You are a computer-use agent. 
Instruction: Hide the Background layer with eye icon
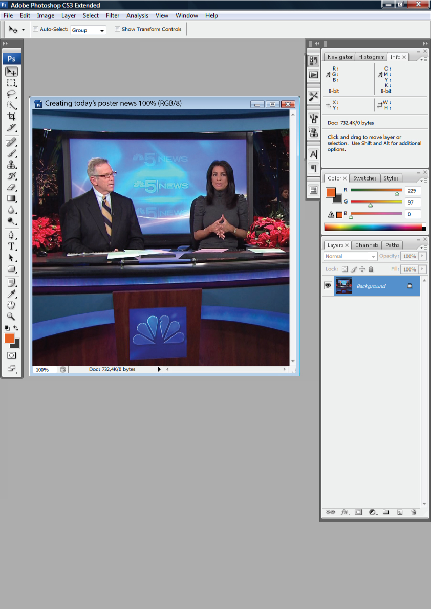point(328,286)
